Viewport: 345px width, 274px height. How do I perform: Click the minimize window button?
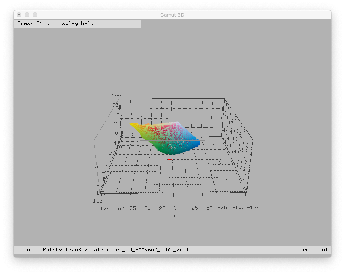(27, 15)
